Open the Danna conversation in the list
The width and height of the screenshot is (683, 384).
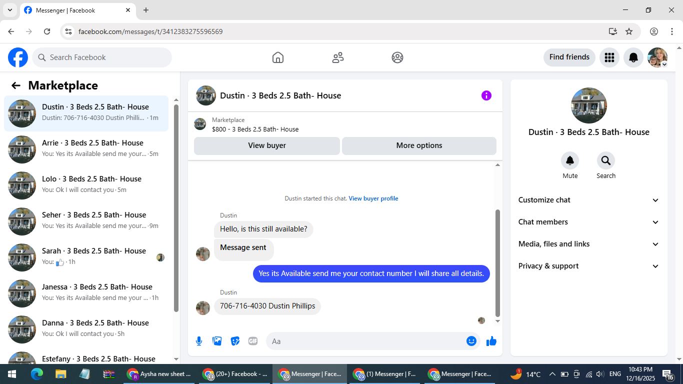tap(86, 329)
